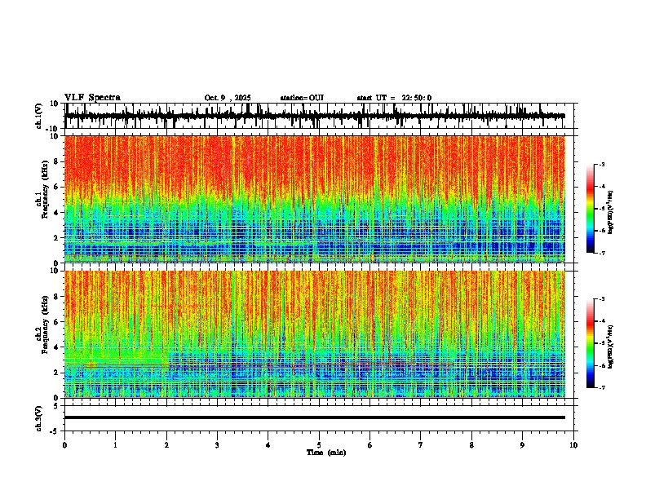
Task: Click the "station=OUI" header label
Action: pos(302,98)
